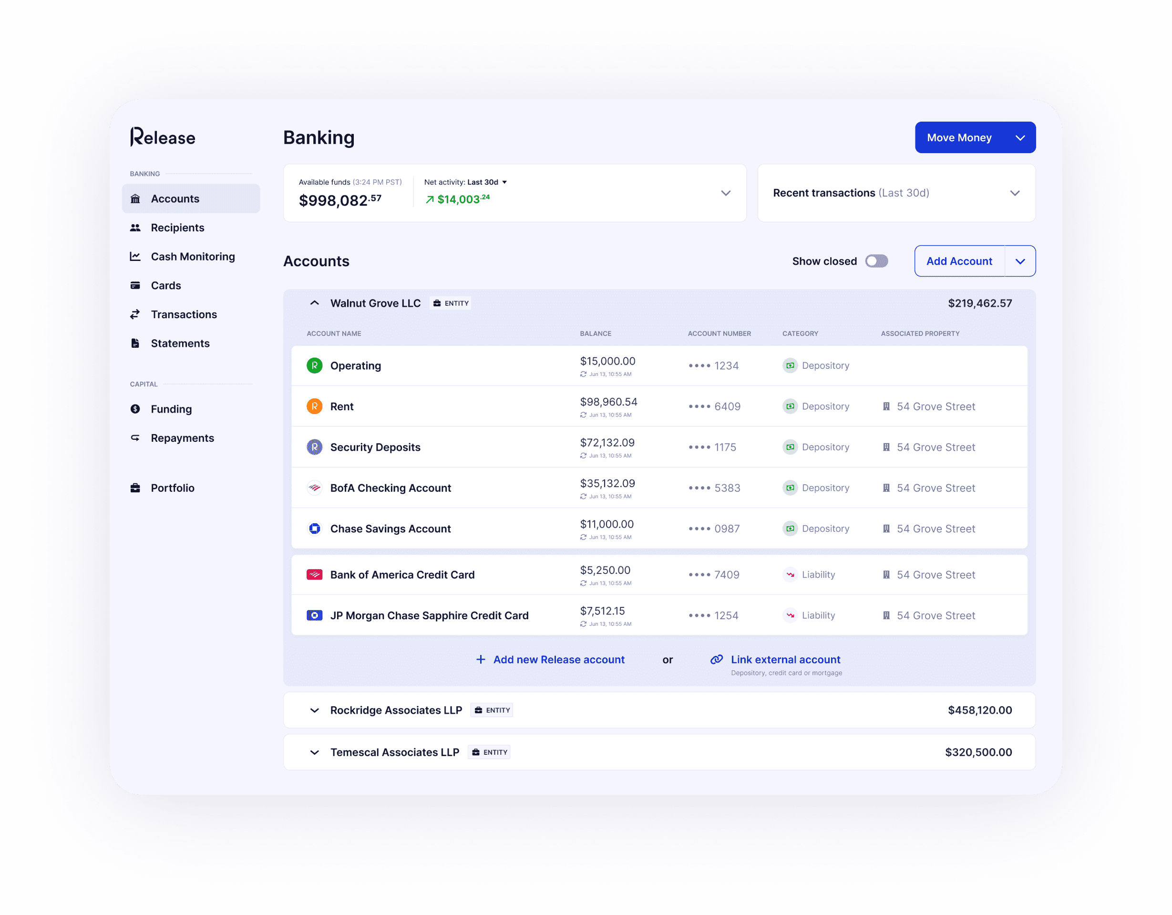Collapse the Walnut Grove LLC entity
Image resolution: width=1172 pixels, height=915 pixels.
click(315, 303)
